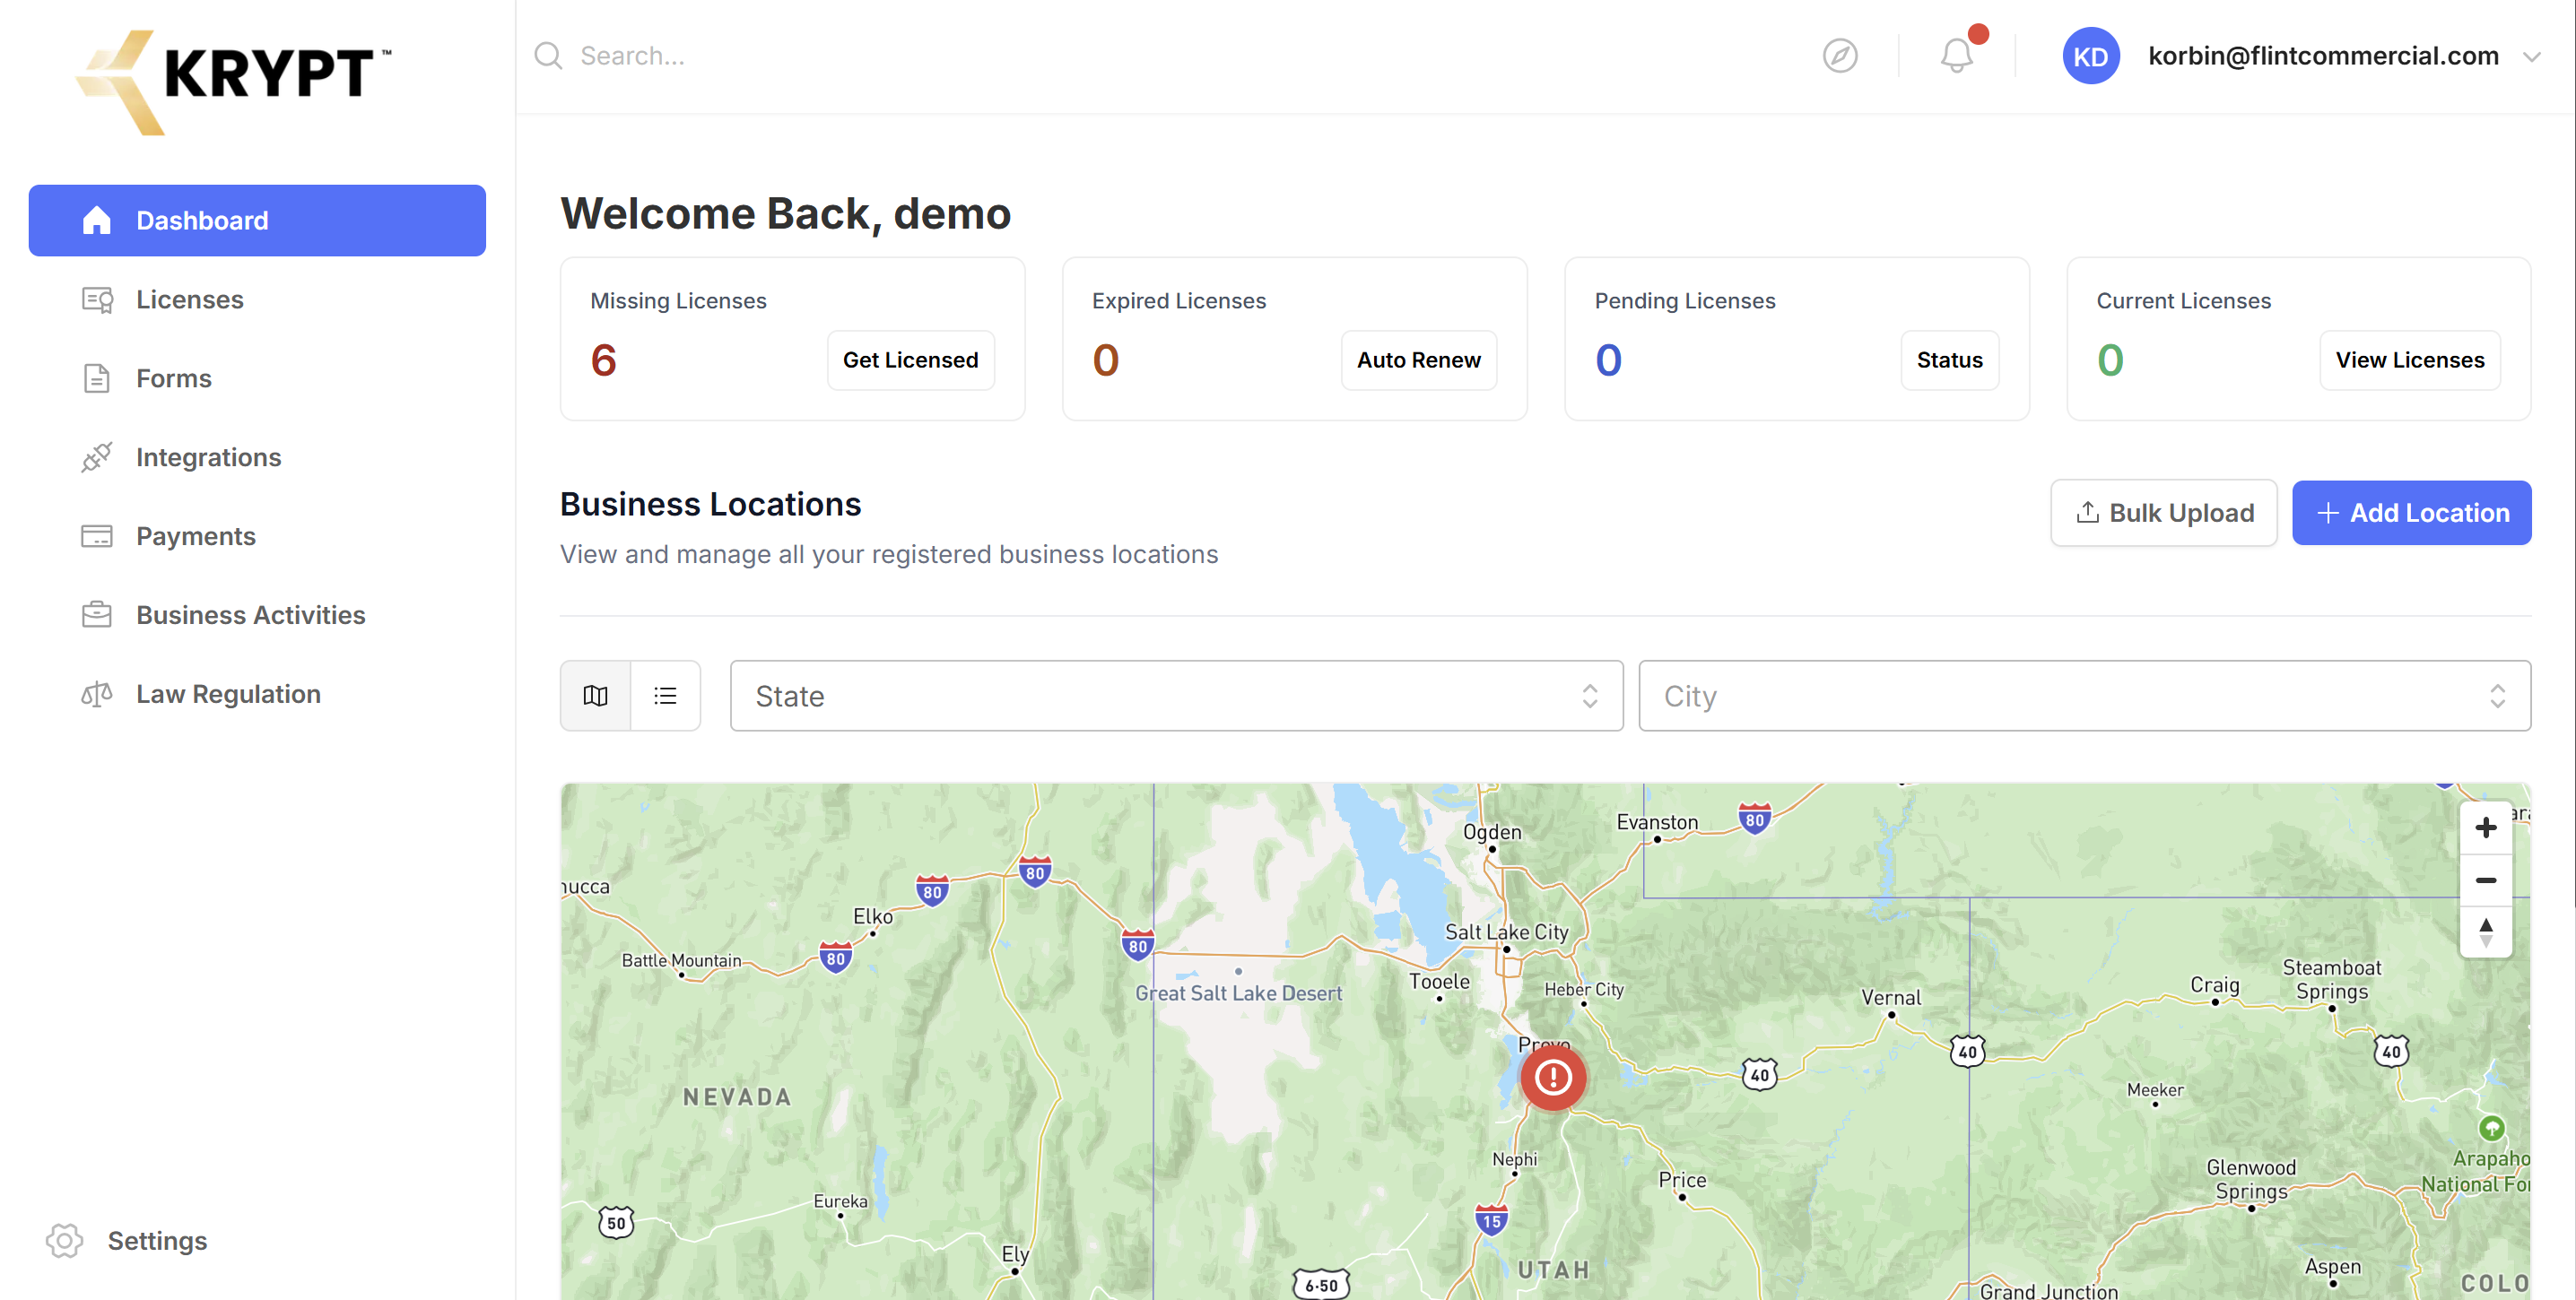Screen dimensions: 2576x1300
Task: Open Integrations page
Action: [x=257, y=456]
